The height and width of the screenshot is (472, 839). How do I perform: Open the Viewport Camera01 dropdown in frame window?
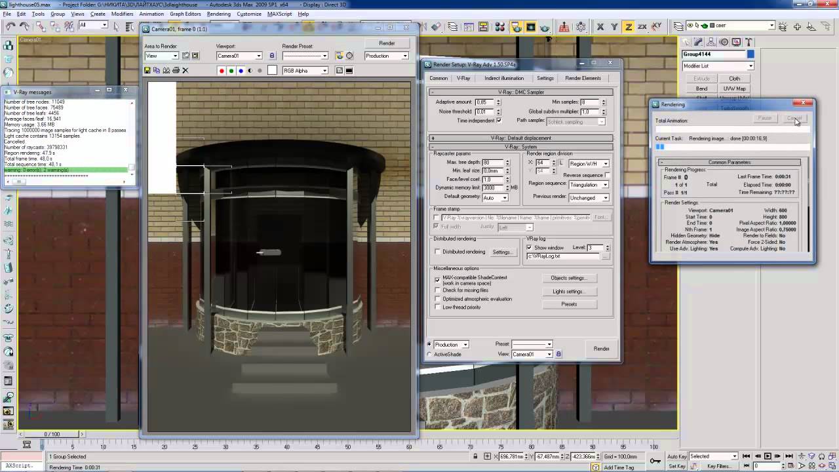[x=239, y=56]
